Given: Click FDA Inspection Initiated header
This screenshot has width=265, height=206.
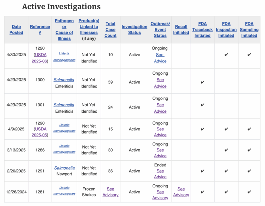Looking at the screenshot, I should (x=226, y=30).
